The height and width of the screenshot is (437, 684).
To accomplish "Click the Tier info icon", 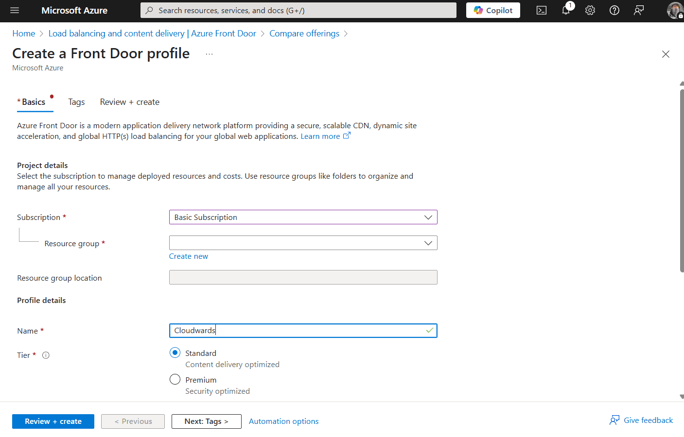I will click(x=46, y=355).
